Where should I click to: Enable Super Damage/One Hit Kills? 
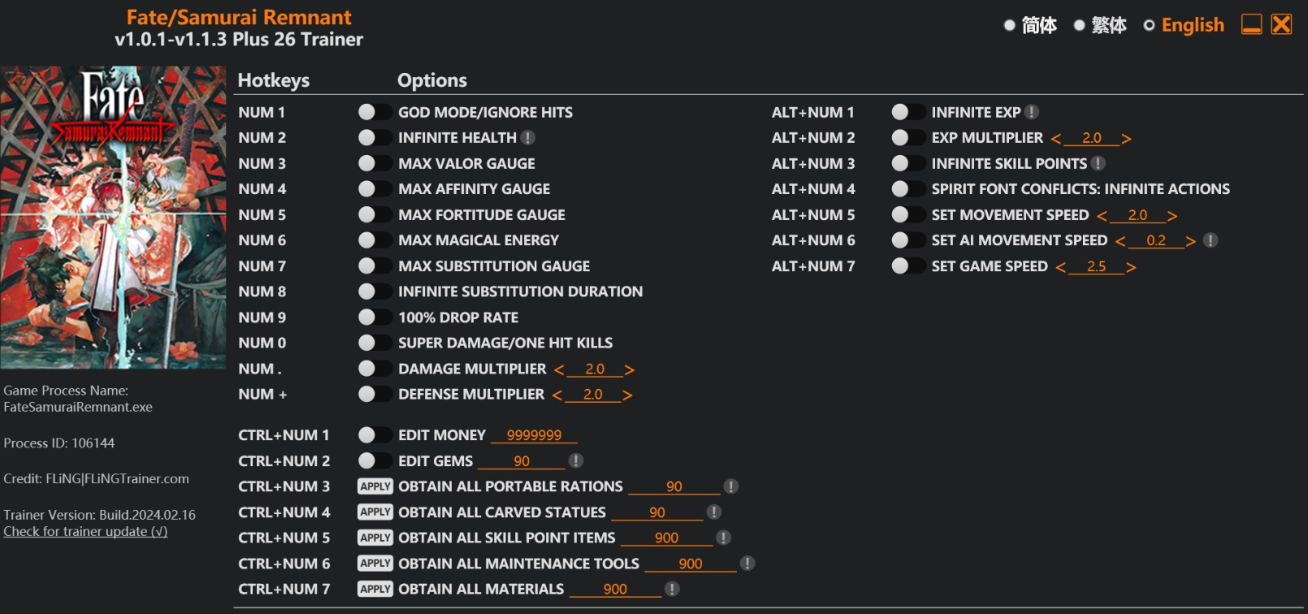point(375,343)
